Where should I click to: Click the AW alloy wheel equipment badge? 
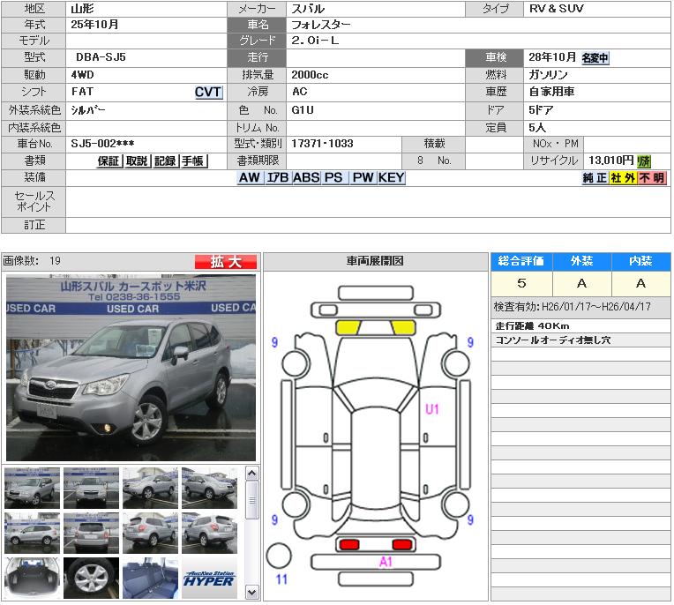250,178
